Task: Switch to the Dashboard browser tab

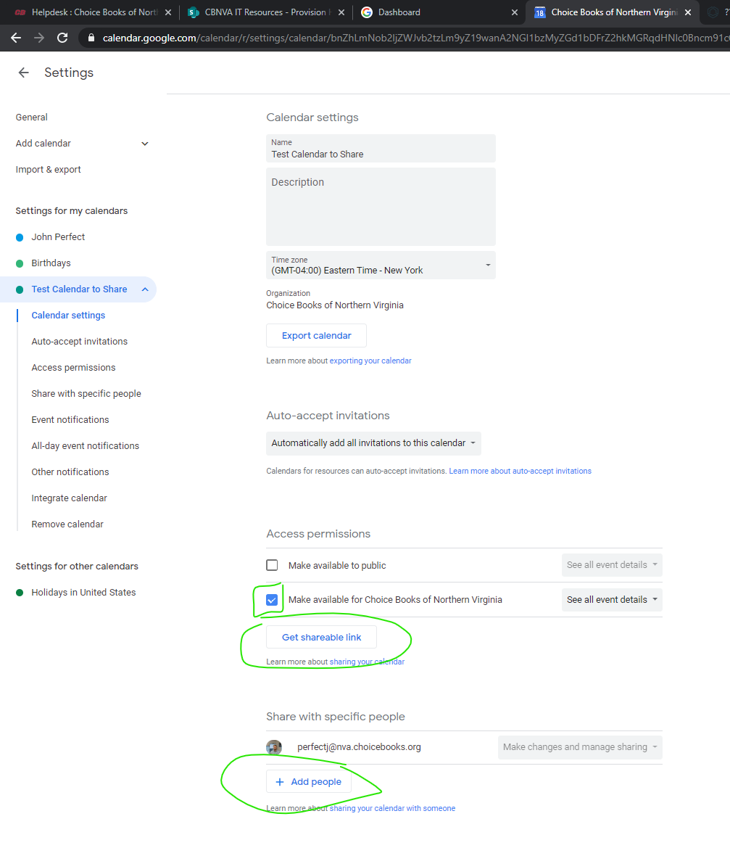Action: click(x=439, y=12)
